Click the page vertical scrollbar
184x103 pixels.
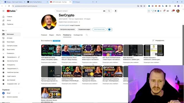(x=183, y=45)
